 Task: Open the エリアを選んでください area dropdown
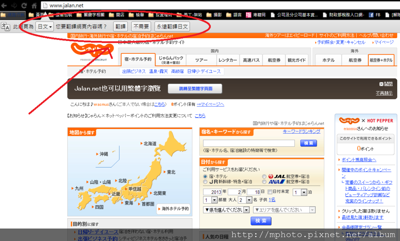[284, 210]
